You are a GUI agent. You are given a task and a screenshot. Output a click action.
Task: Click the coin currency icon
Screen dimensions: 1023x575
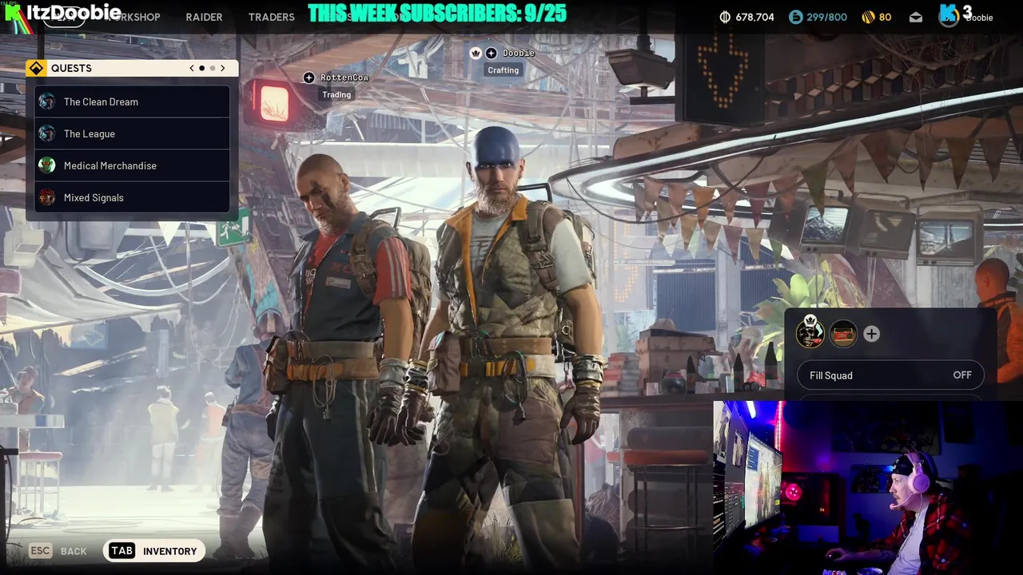click(725, 17)
